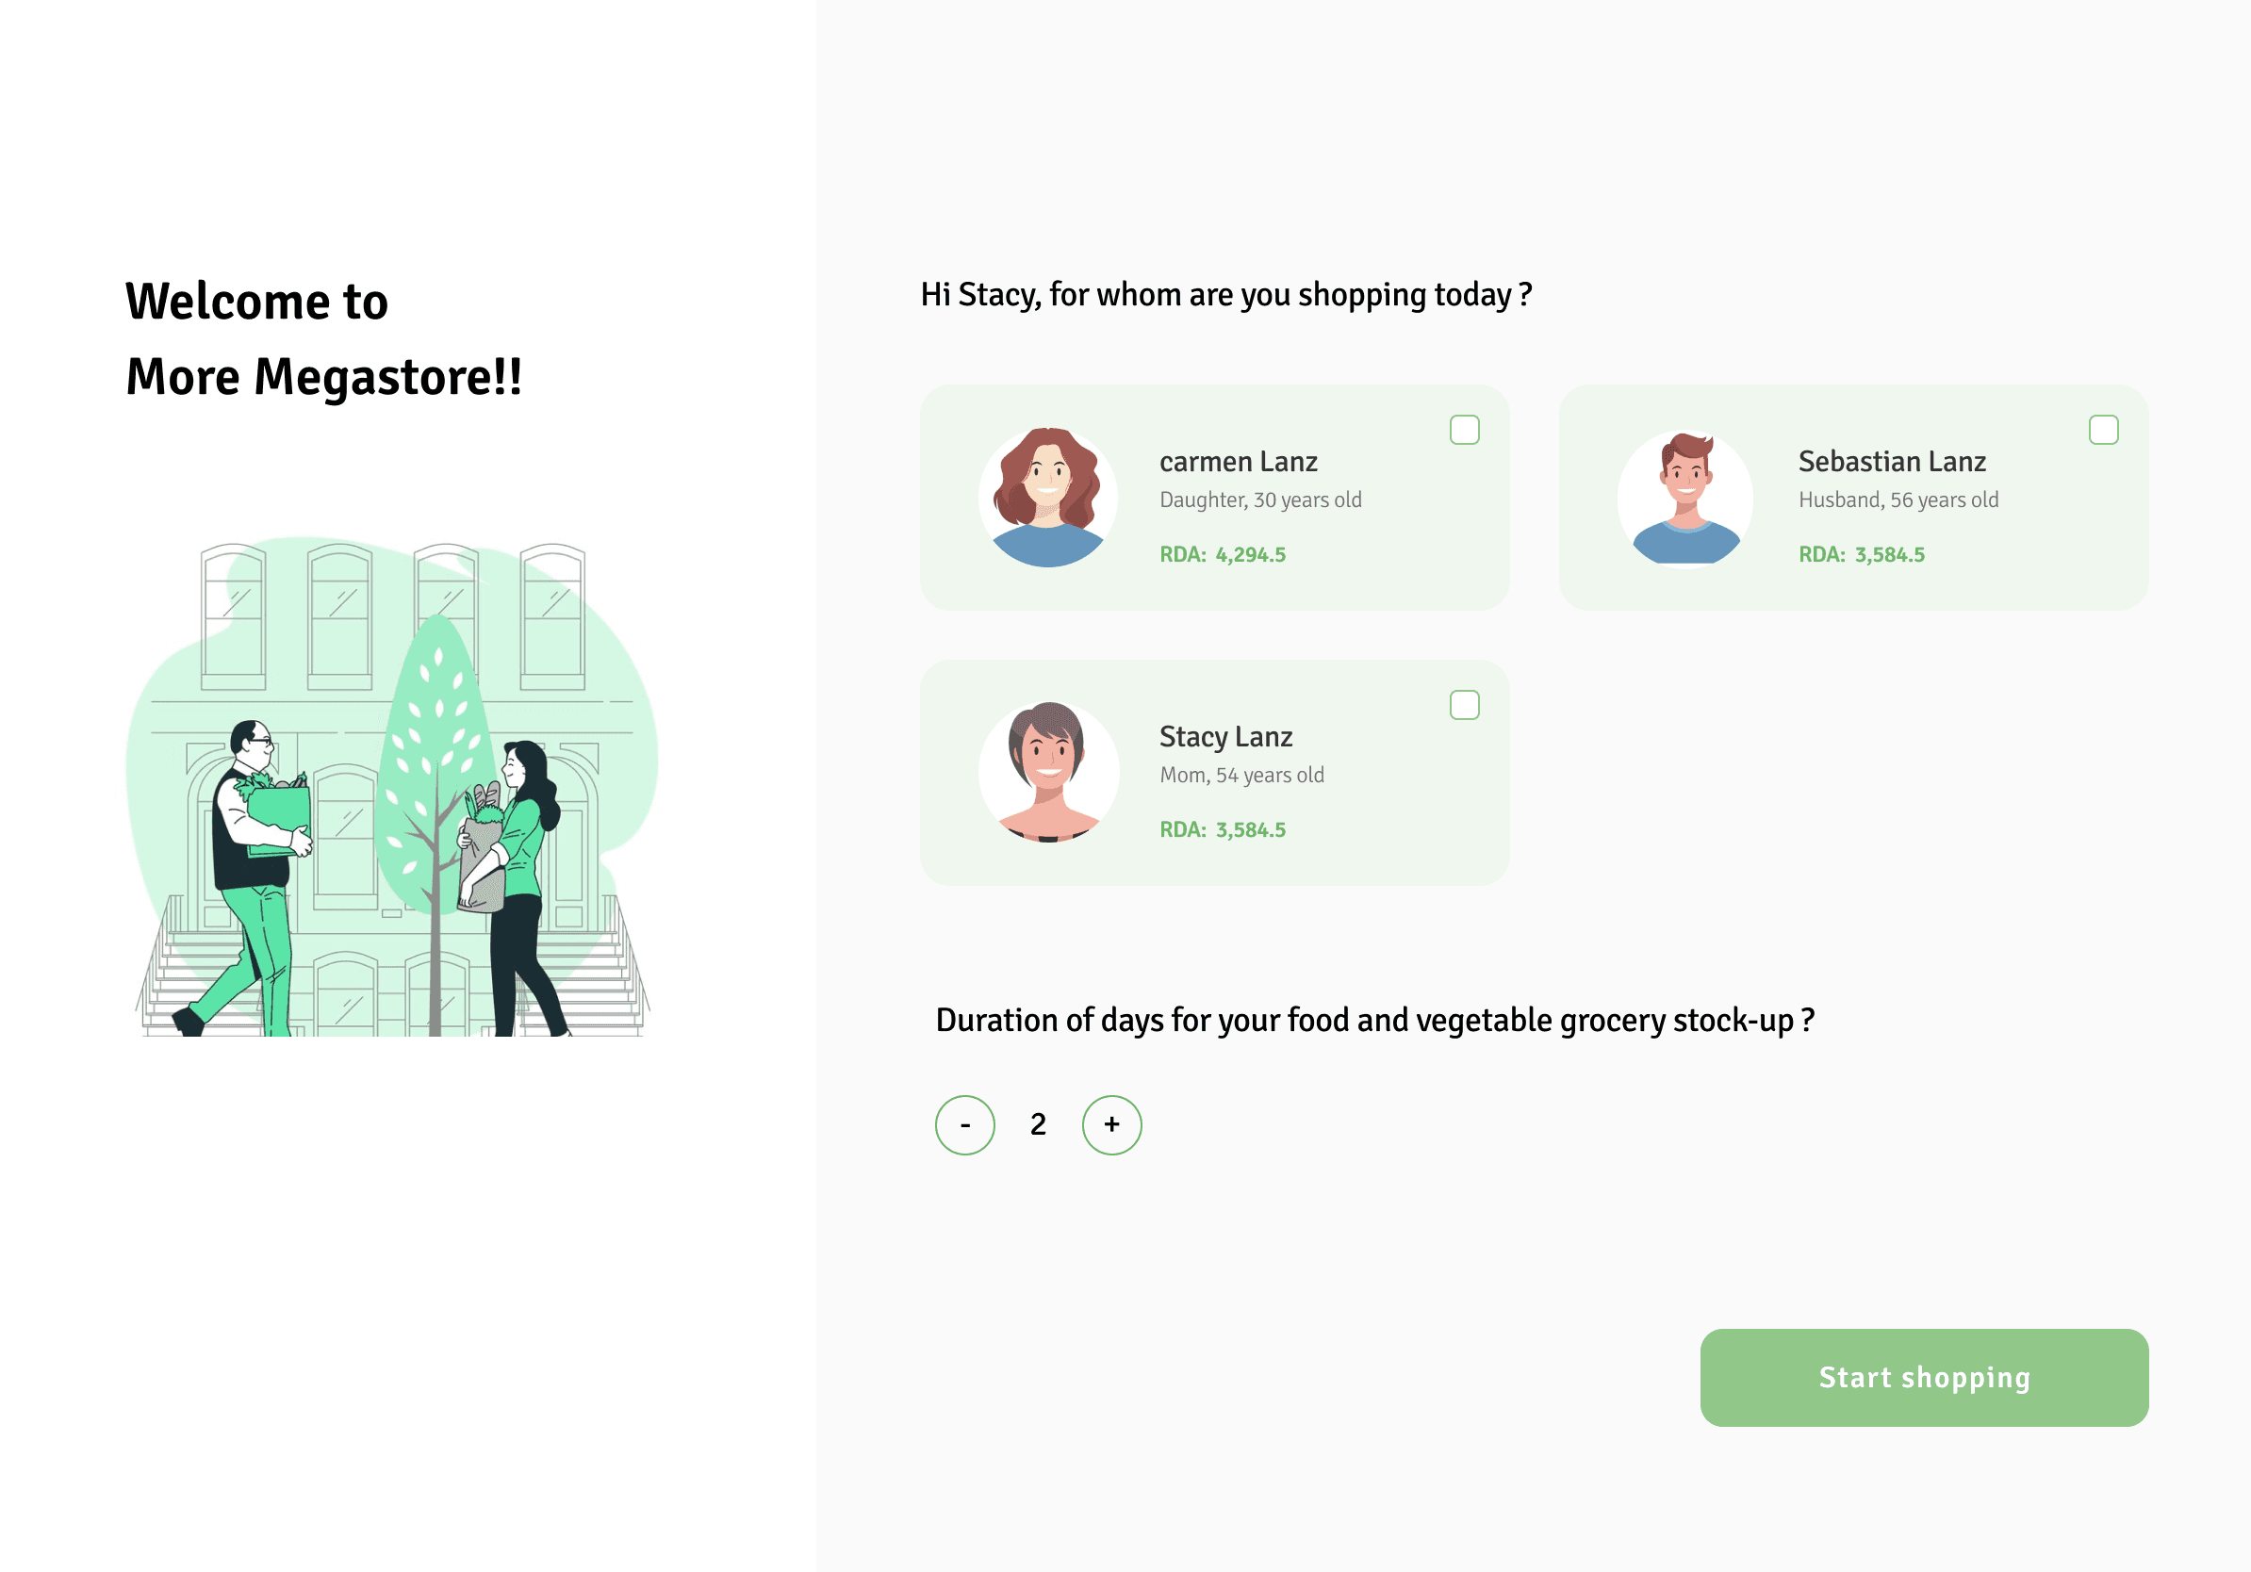Click Stacy Lanz's avatar picture

(1048, 773)
